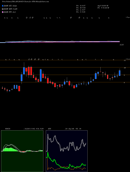
Task: Click the 'Pre V: 0.145 M' volume text
Action: [103, 8]
